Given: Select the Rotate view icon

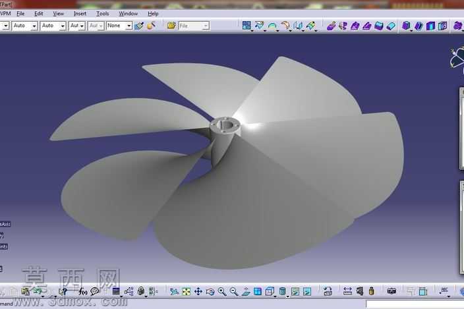Looking at the screenshot, I should [210, 292].
